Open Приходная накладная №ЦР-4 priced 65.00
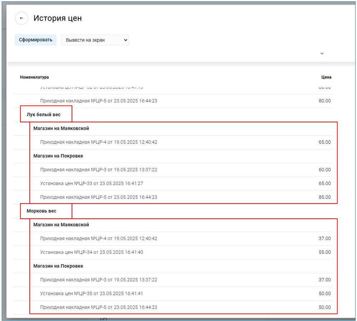The width and height of the screenshot is (357, 321). (x=99, y=142)
